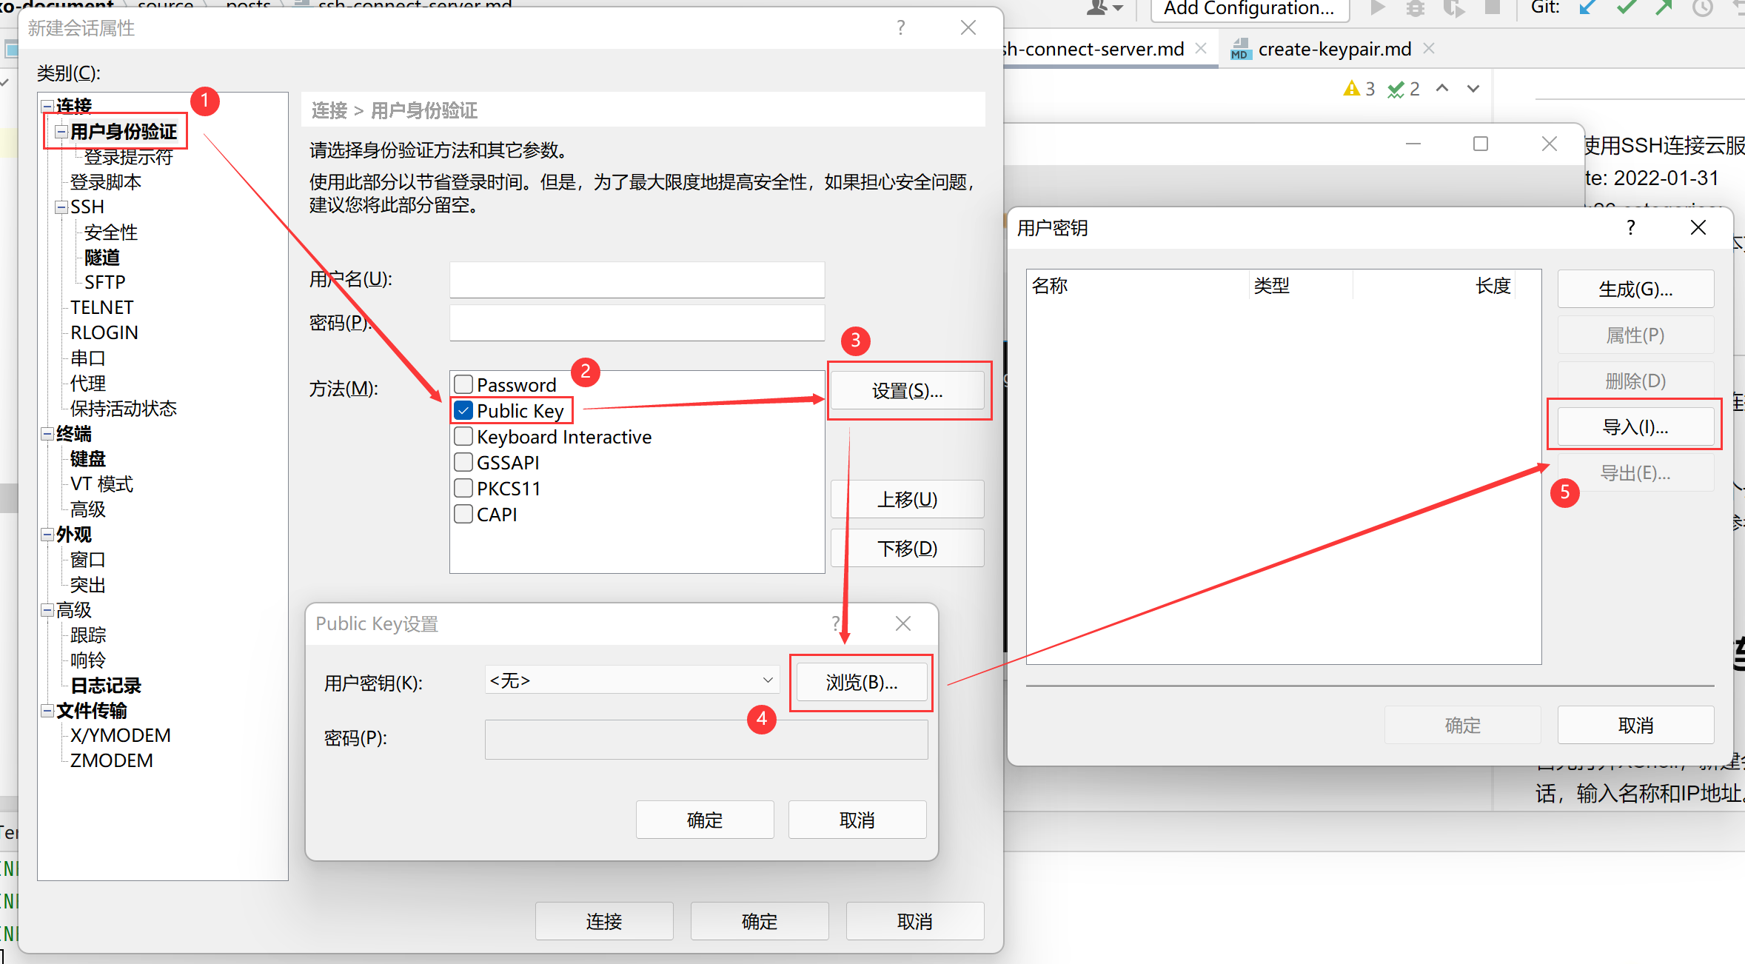This screenshot has height=964, width=1745.
Task: Click the warnings triangle indicator icon
Action: tap(1352, 89)
